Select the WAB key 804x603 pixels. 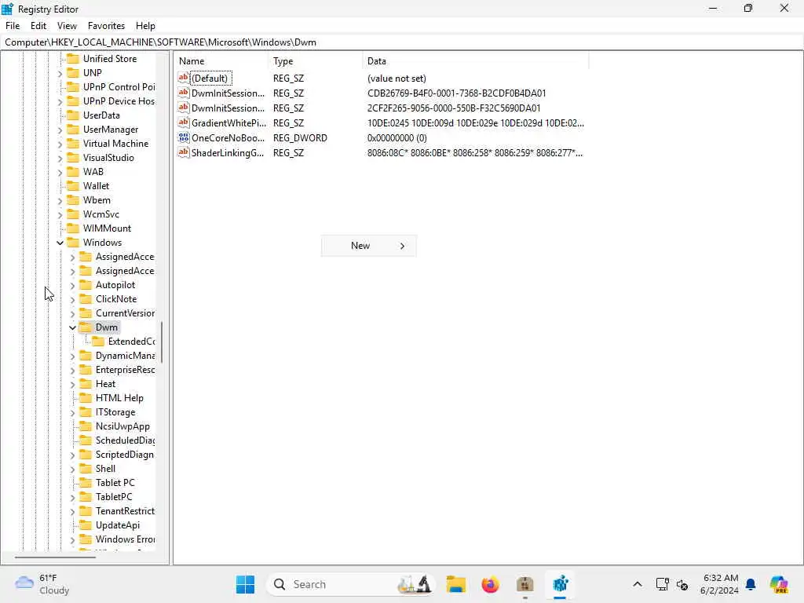pos(93,172)
